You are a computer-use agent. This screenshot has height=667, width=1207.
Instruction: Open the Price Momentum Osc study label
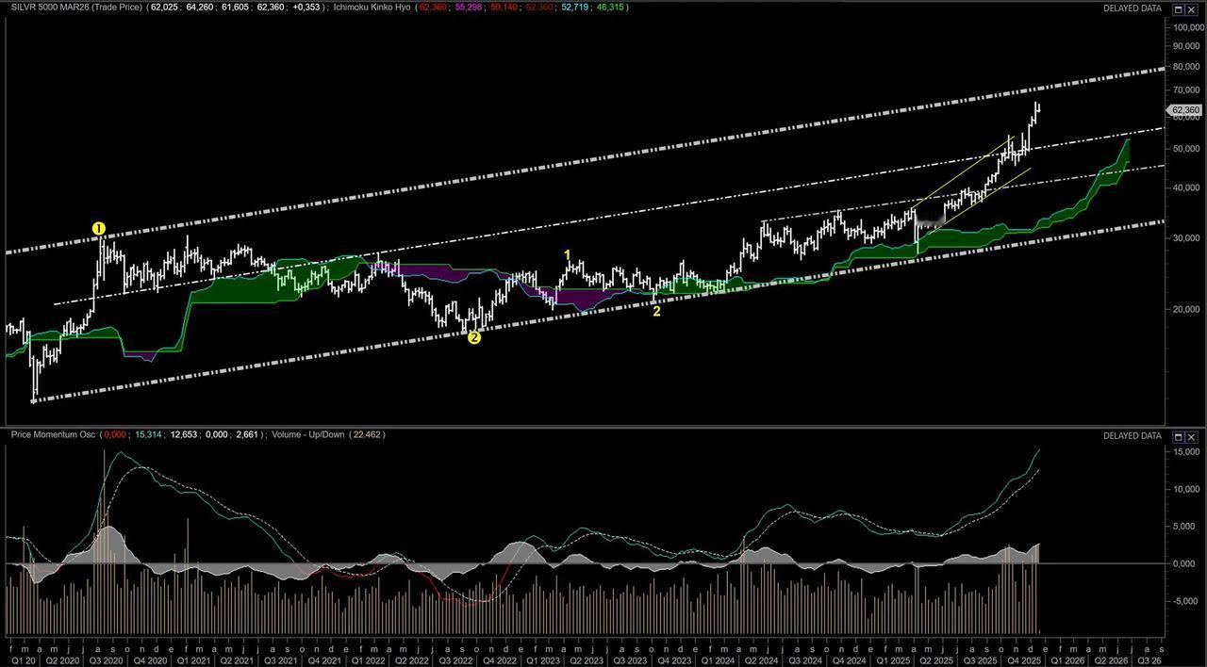coord(55,435)
